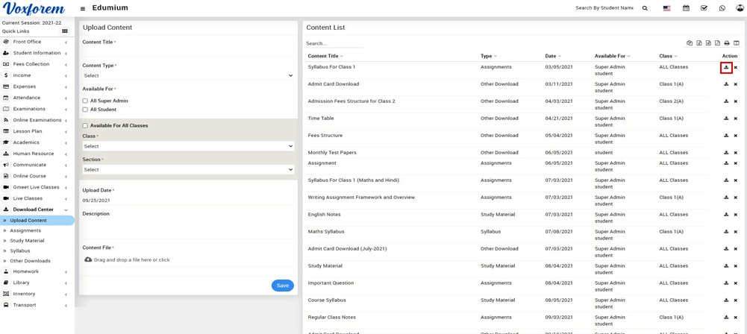Download the Syllabus For Class 1 file
The image size is (747, 334).
(x=726, y=68)
